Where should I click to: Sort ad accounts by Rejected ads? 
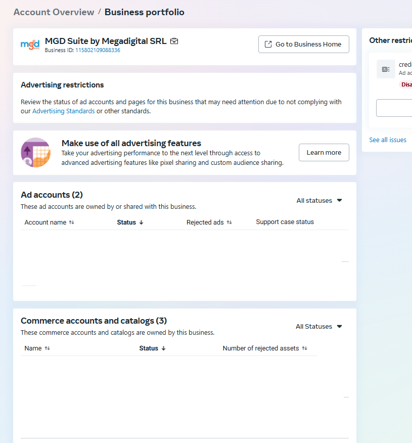coord(209,222)
